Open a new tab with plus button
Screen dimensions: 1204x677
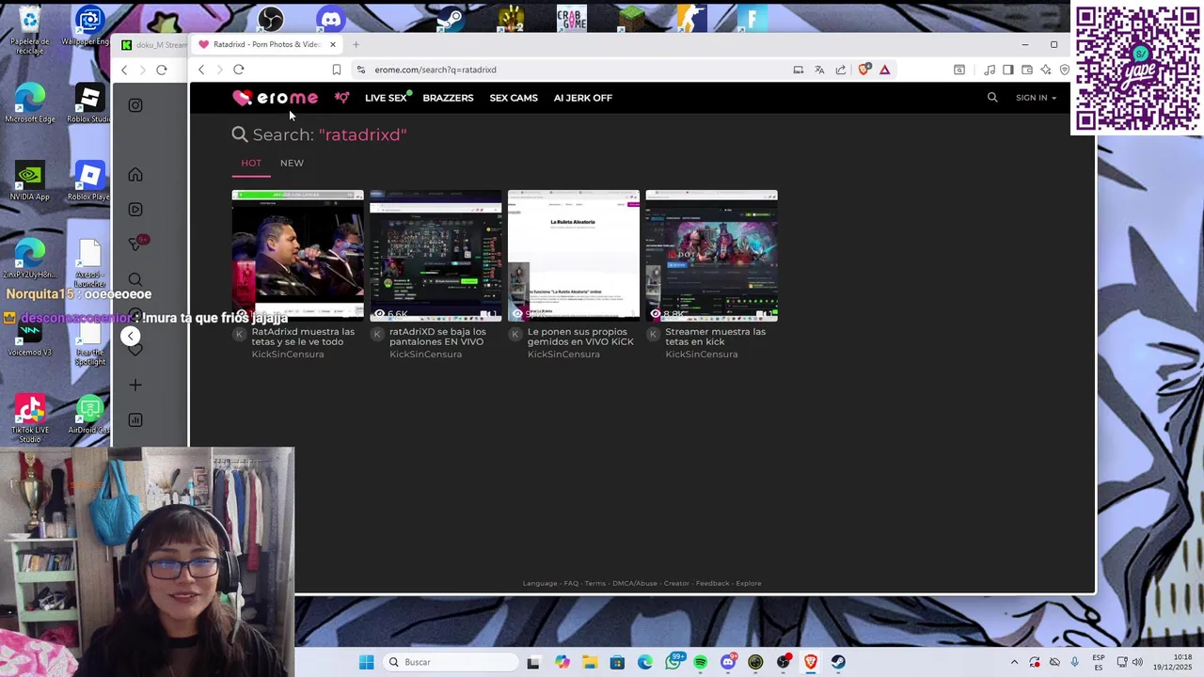[356, 44]
